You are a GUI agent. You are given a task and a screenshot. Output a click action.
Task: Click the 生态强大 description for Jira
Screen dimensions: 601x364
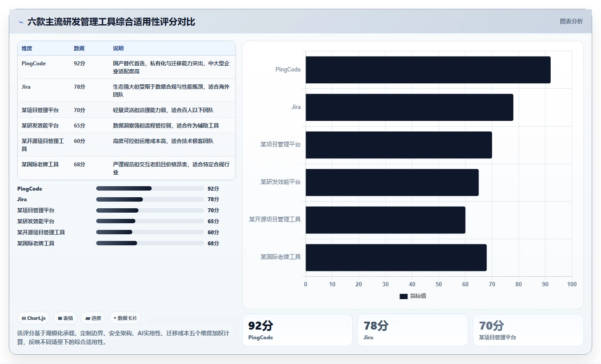tap(171, 91)
